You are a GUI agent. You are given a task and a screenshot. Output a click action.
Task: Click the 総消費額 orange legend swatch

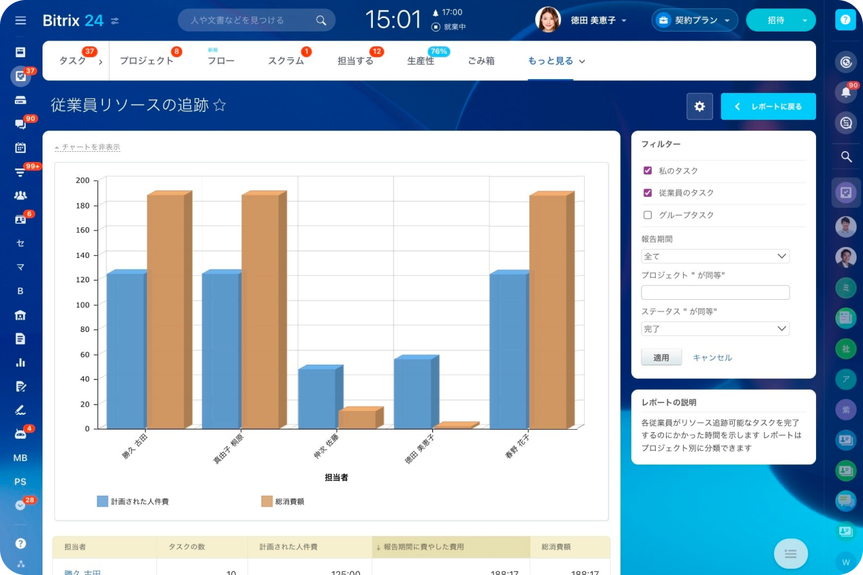267,501
